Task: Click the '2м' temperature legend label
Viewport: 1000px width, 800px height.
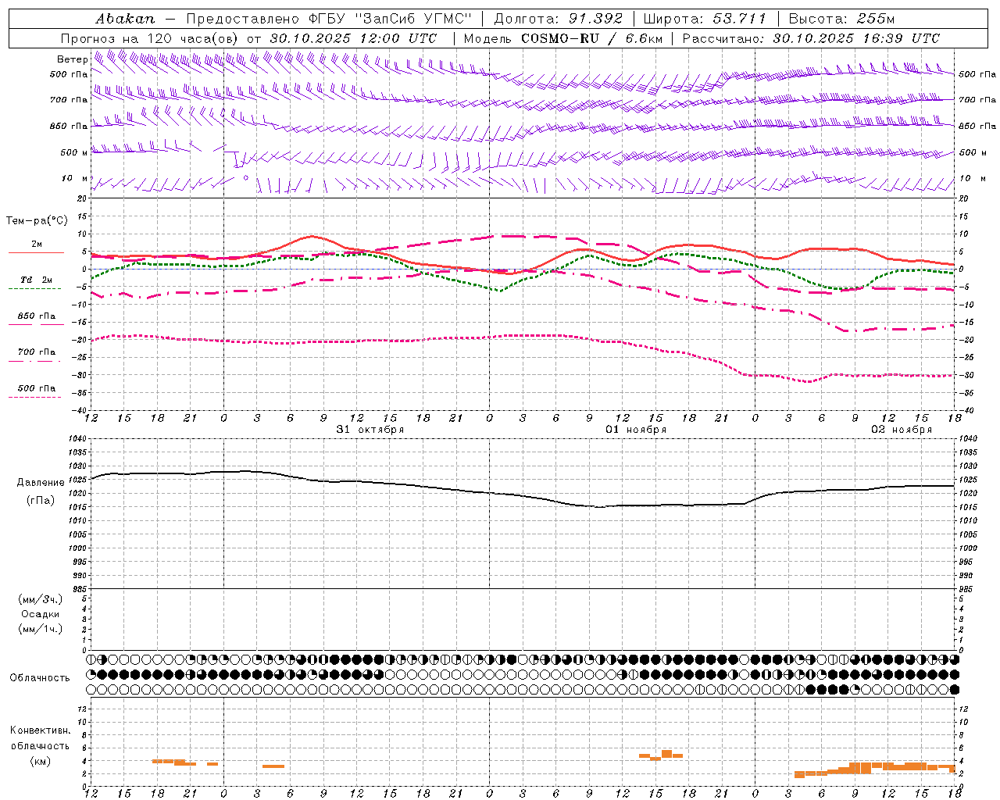Action: [37, 245]
